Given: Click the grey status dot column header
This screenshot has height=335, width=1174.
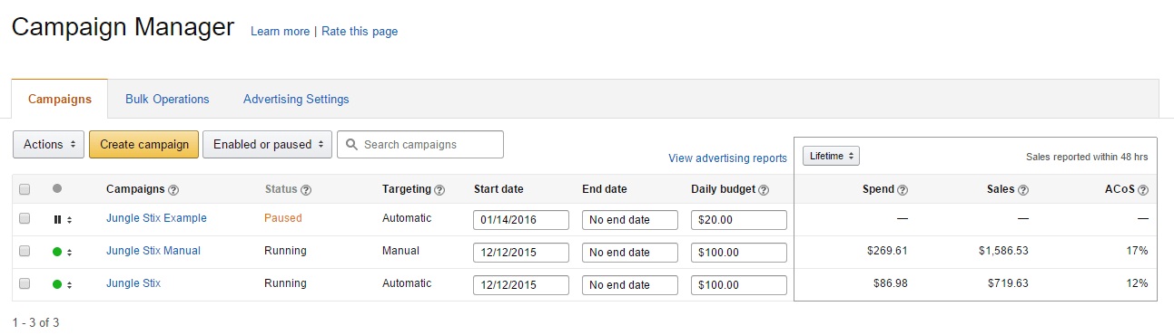Looking at the screenshot, I should [57, 188].
